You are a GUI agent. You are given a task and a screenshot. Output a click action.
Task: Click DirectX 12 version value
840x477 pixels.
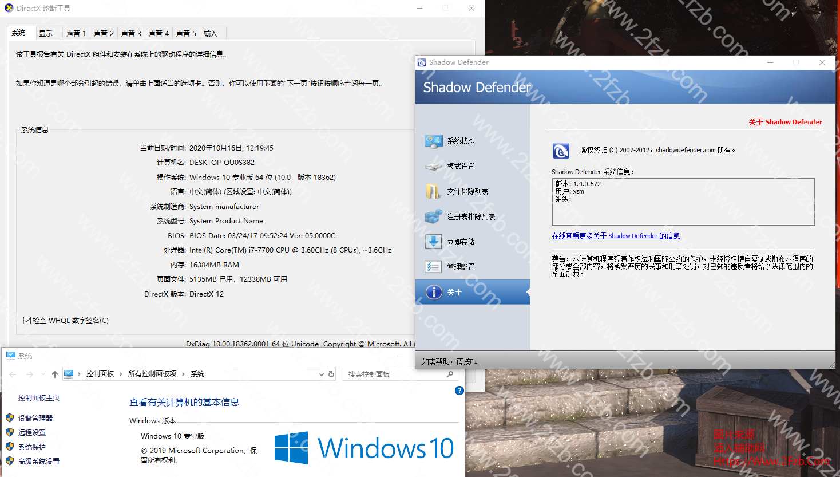tap(207, 294)
